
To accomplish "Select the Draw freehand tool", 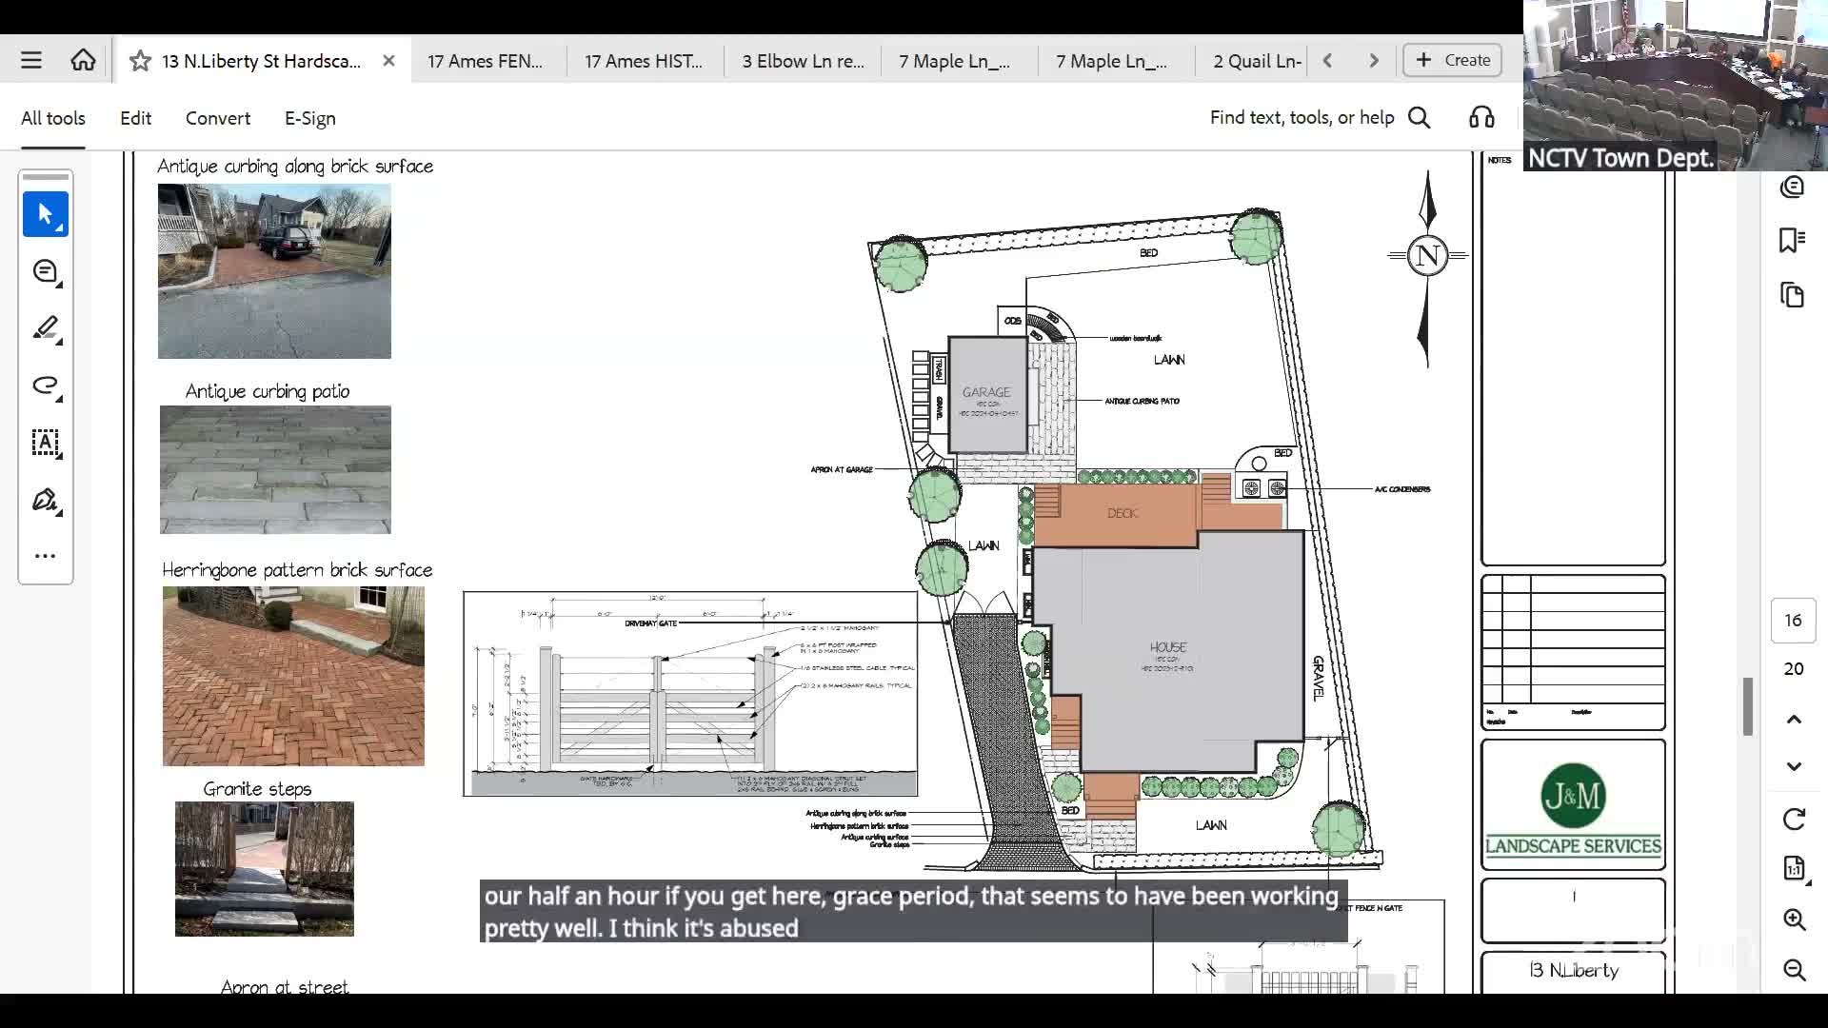I will 45,385.
